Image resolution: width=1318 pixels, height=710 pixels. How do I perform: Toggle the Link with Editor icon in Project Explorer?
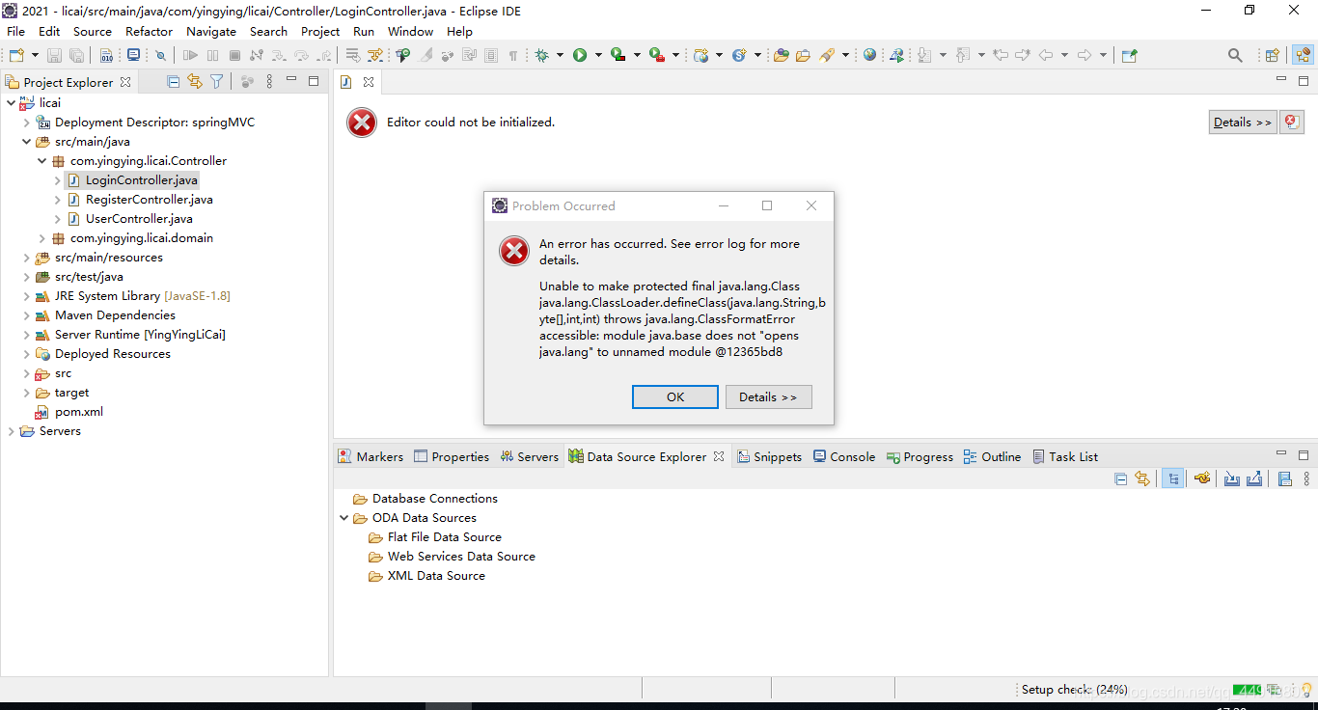[193, 81]
